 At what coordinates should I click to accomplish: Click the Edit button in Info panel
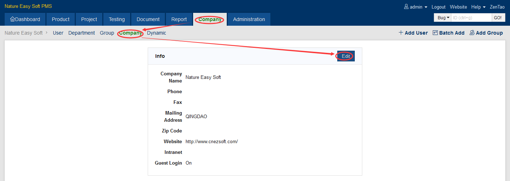click(x=346, y=56)
